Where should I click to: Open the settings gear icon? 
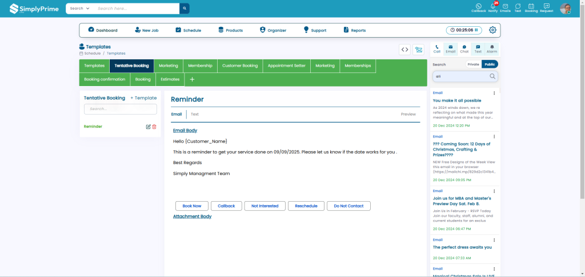pyautogui.click(x=492, y=30)
